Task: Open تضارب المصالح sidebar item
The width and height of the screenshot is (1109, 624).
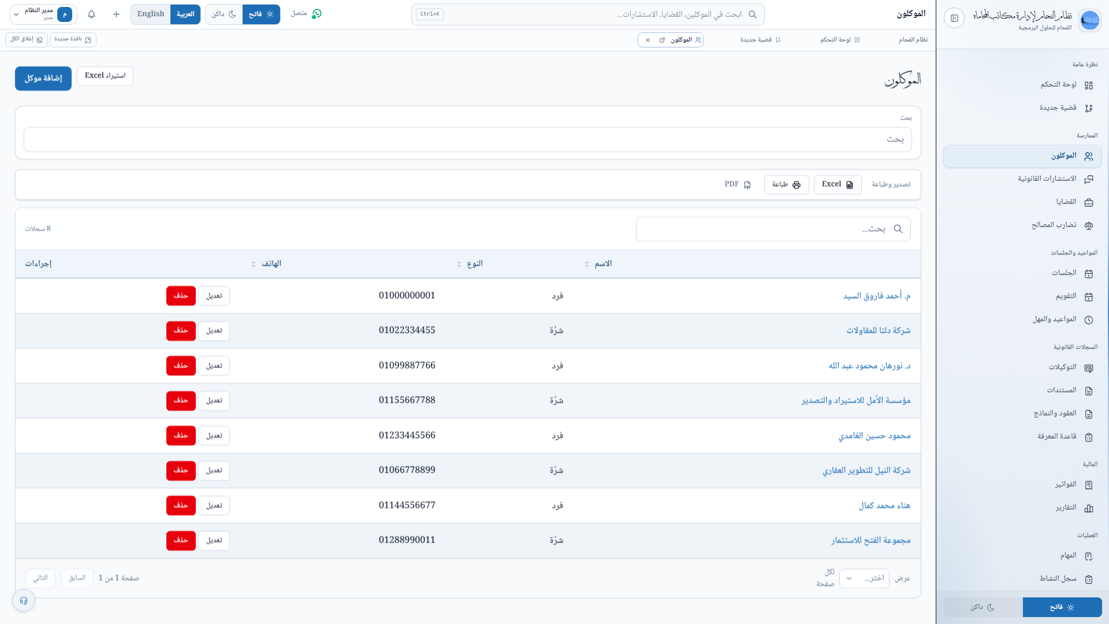Action: (1022, 225)
